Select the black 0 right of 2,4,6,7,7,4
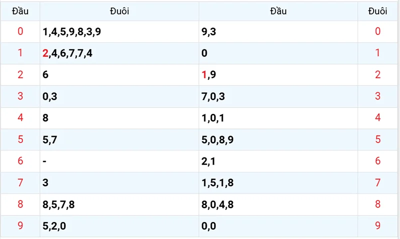This screenshot has height=239, width=400. pyautogui.click(x=204, y=53)
